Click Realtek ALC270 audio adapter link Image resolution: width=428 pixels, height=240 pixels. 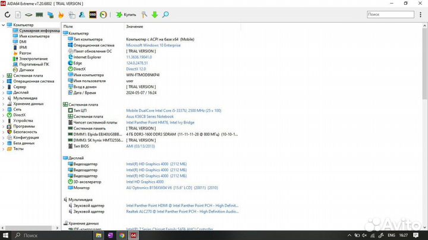[x=182, y=211]
